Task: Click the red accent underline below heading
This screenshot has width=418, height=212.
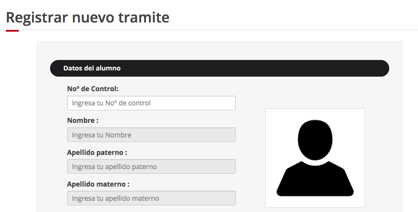Action: click(x=12, y=30)
